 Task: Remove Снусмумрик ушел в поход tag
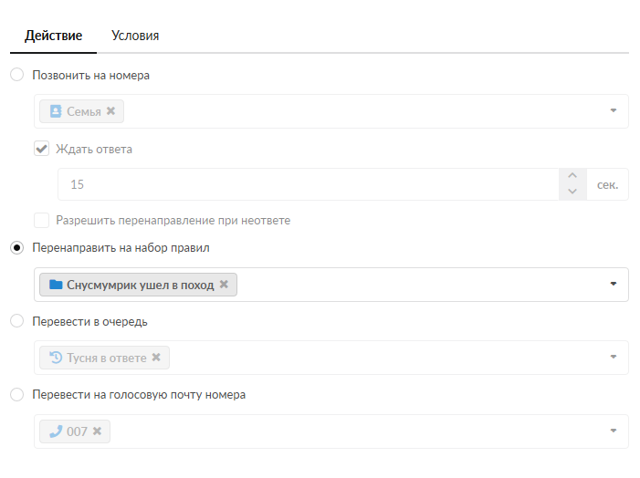point(224,285)
